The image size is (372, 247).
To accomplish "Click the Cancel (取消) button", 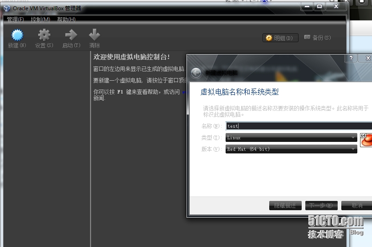I will pyautogui.click(x=356, y=205).
